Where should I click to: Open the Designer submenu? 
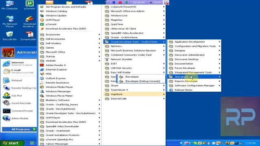(x=194, y=51)
